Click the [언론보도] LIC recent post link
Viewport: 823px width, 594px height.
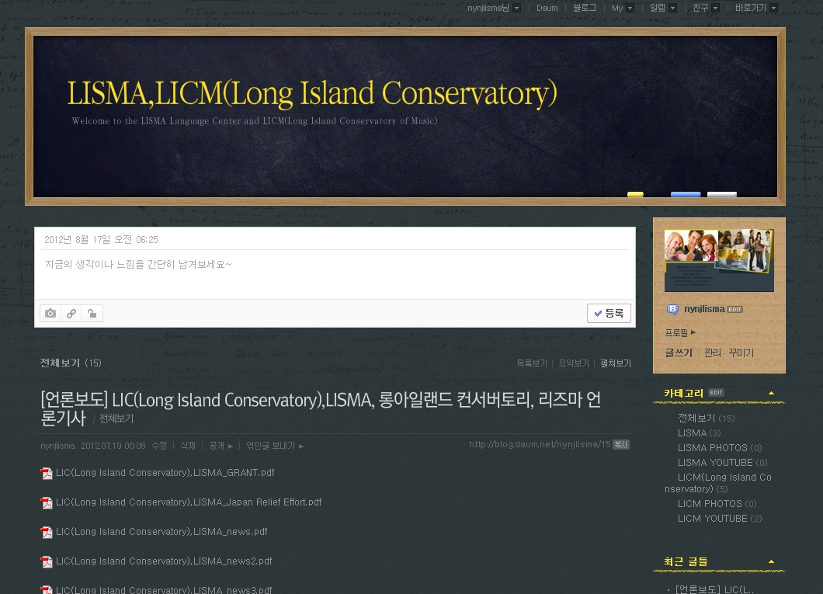[x=714, y=589]
